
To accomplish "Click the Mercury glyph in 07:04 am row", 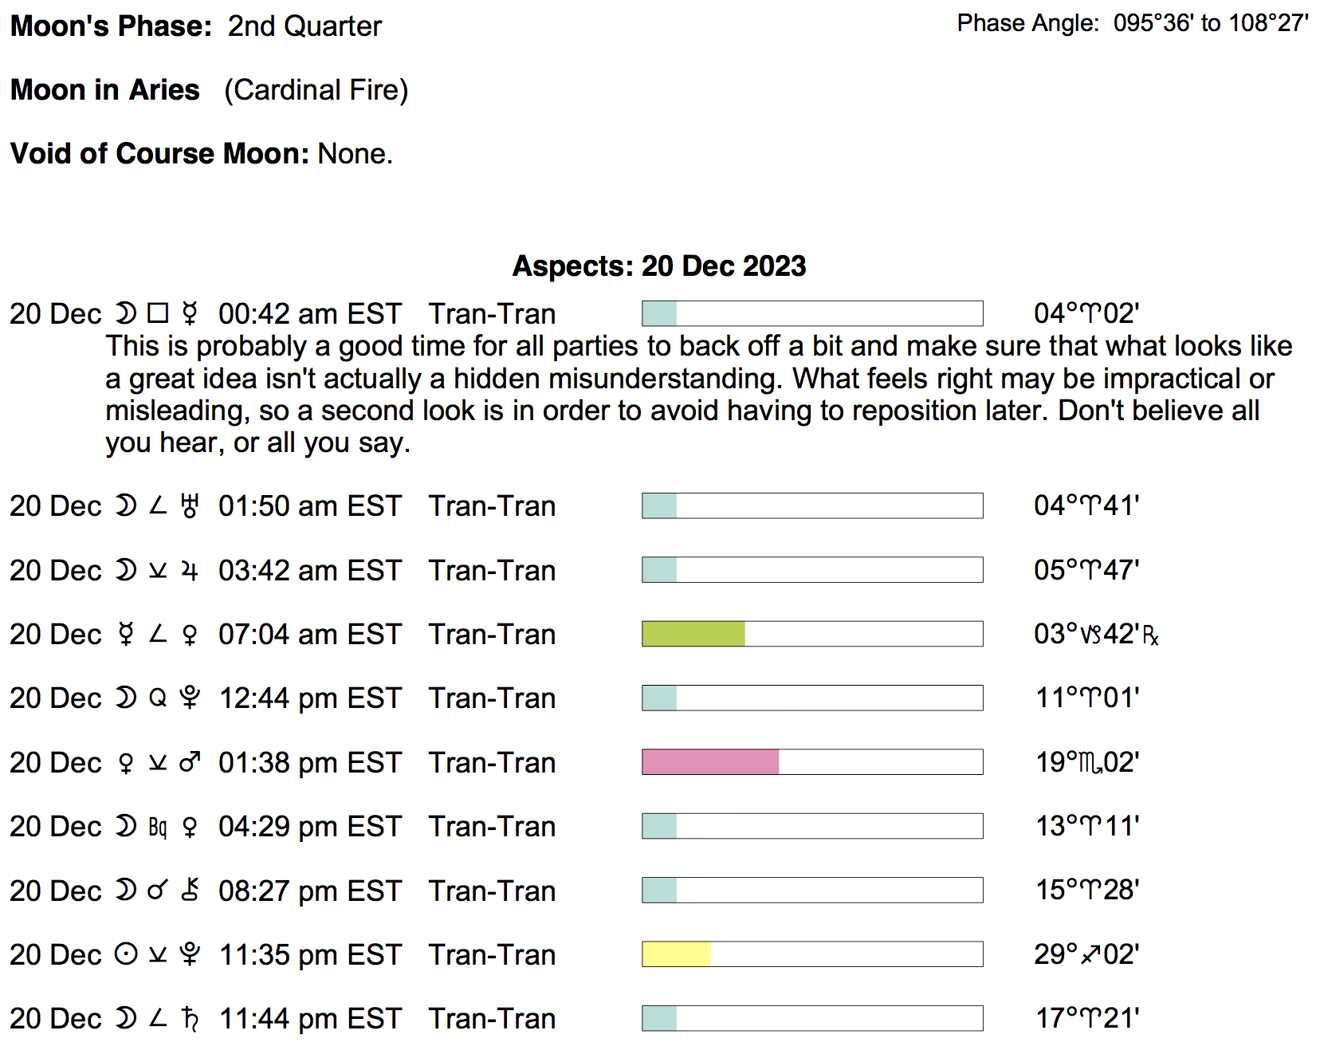I will click(x=126, y=635).
